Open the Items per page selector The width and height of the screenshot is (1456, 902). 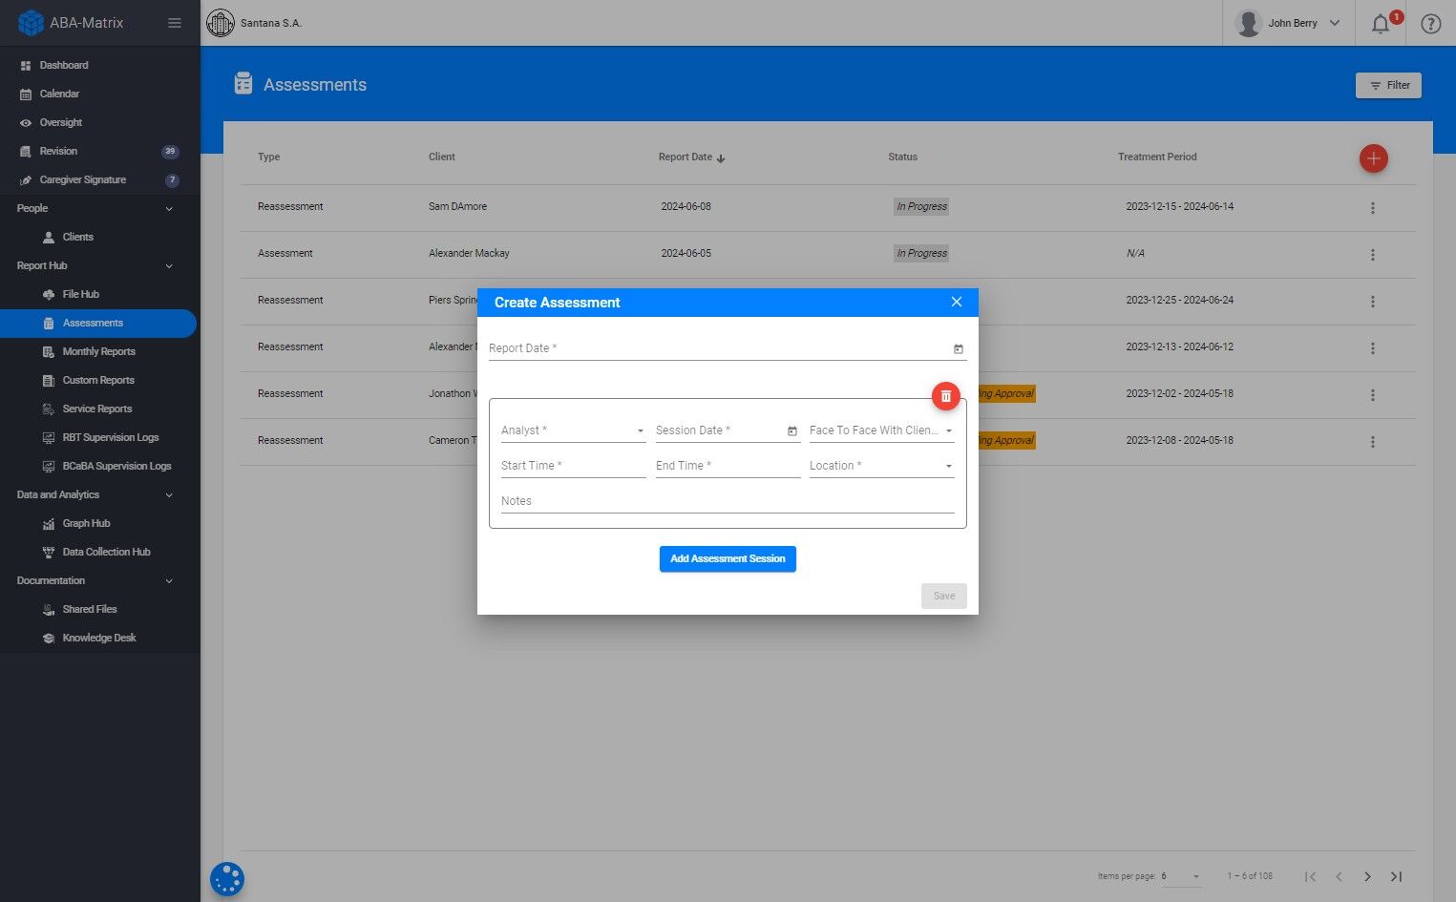coord(1181,876)
